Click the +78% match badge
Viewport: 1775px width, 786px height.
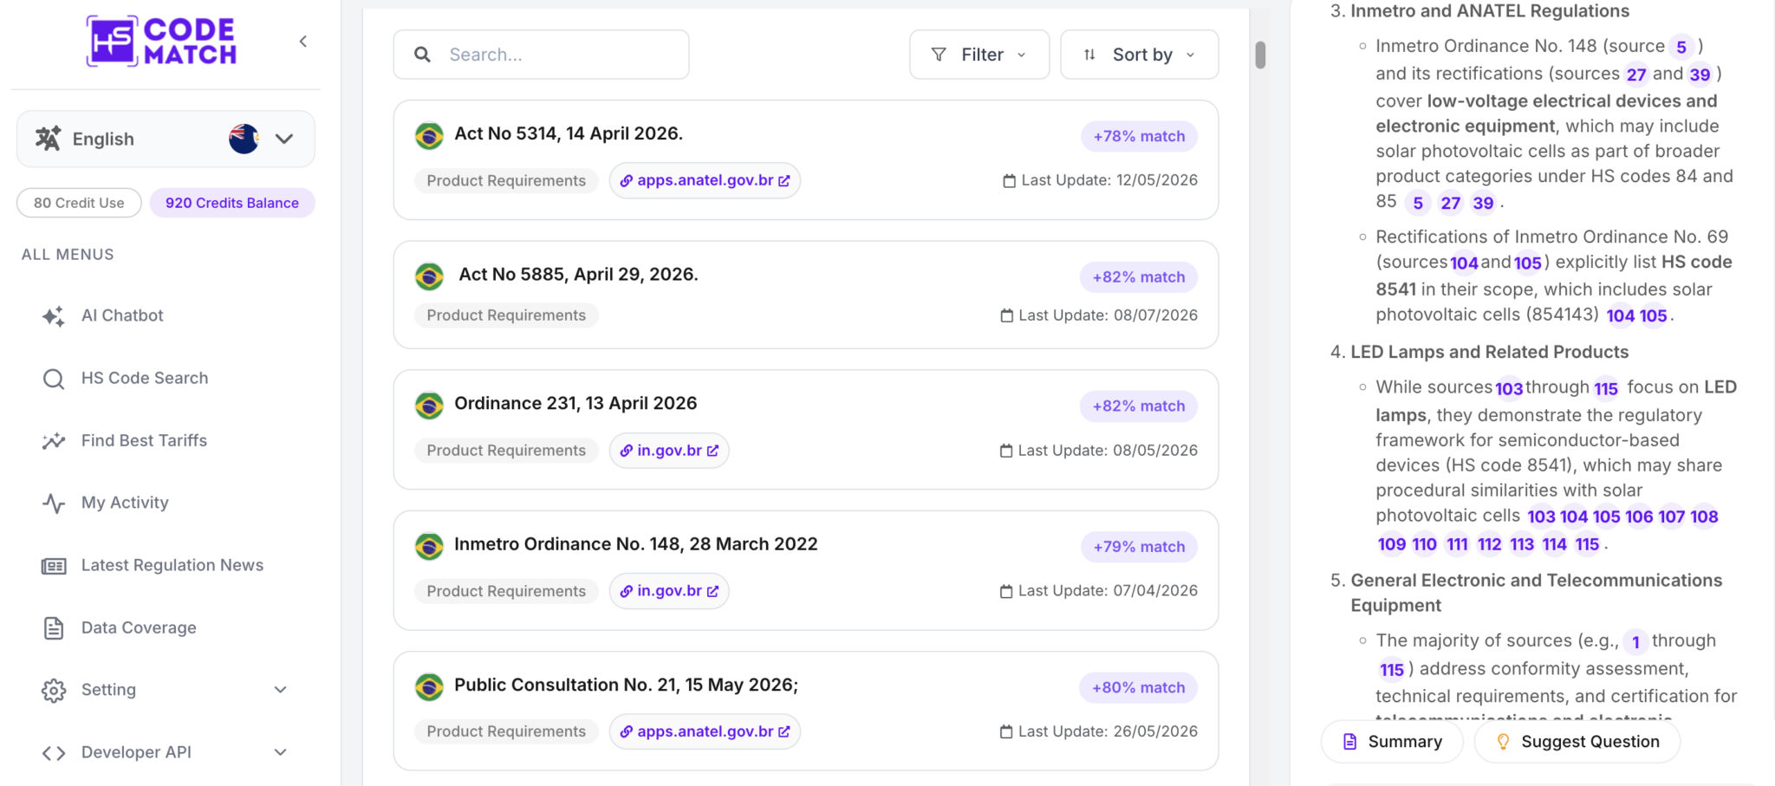tap(1139, 136)
